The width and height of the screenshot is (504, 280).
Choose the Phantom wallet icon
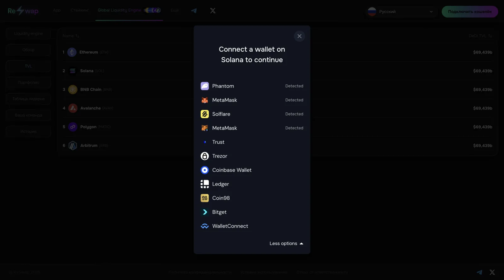(205, 86)
